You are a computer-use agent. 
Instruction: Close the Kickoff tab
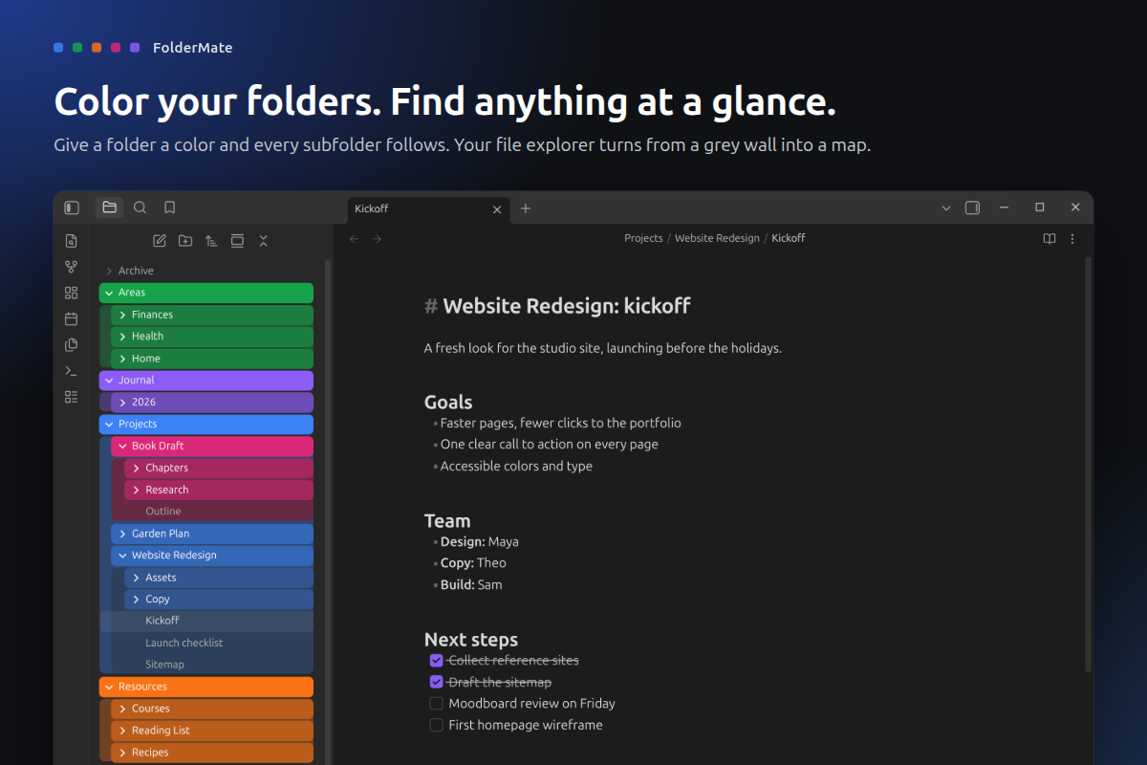click(496, 209)
